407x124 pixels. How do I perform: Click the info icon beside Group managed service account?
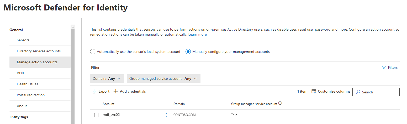tap(280, 103)
